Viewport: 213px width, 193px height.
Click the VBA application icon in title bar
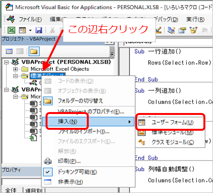pos(9,7)
